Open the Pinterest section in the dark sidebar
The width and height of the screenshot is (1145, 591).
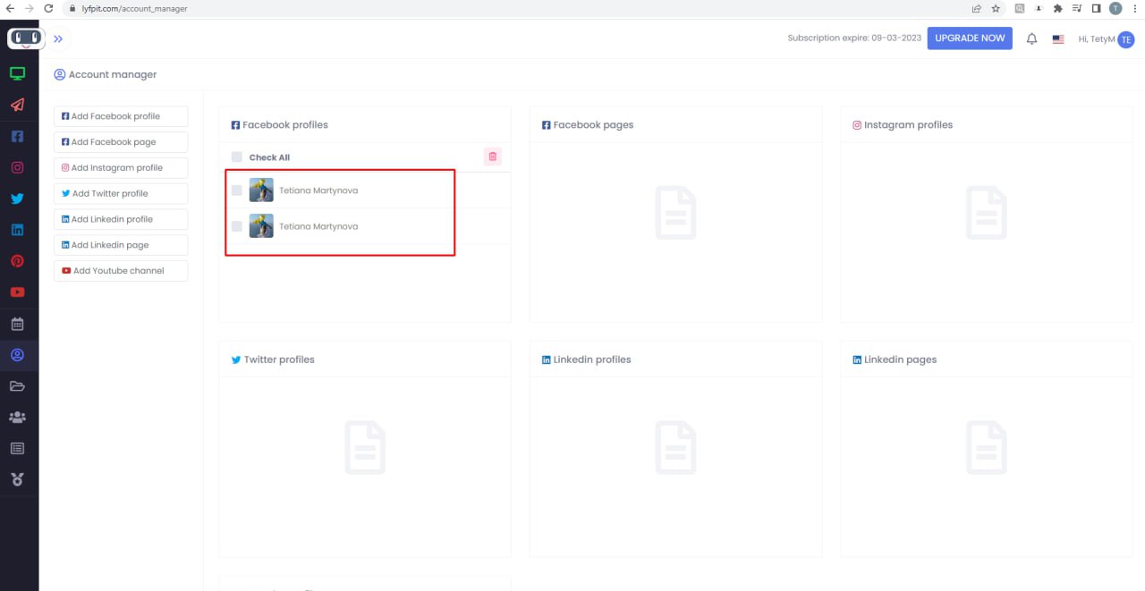coord(17,261)
